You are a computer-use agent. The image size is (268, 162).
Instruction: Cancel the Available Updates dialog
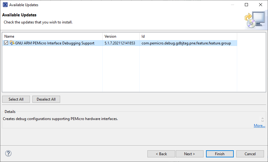tap(250, 154)
